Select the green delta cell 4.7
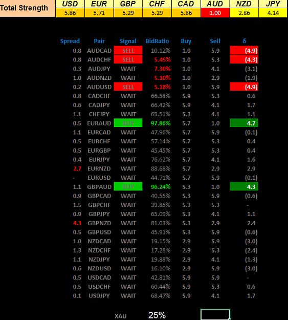This screenshot has width=288, height=320. point(244,123)
